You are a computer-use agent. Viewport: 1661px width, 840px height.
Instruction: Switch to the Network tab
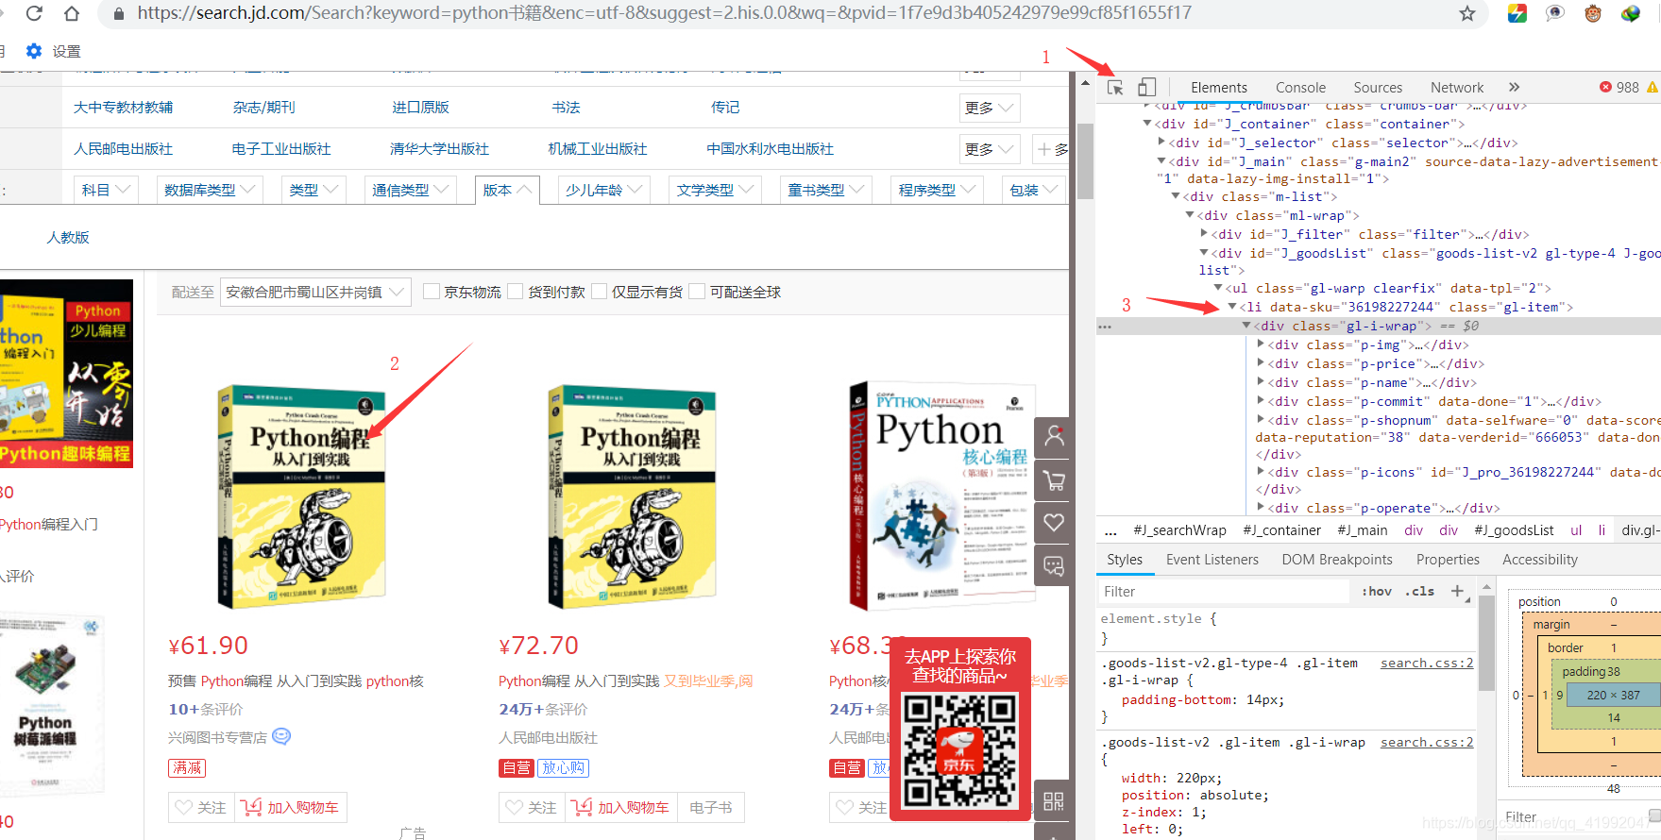click(x=1457, y=87)
